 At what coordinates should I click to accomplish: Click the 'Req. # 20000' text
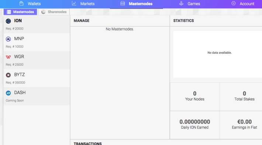tap(14, 28)
